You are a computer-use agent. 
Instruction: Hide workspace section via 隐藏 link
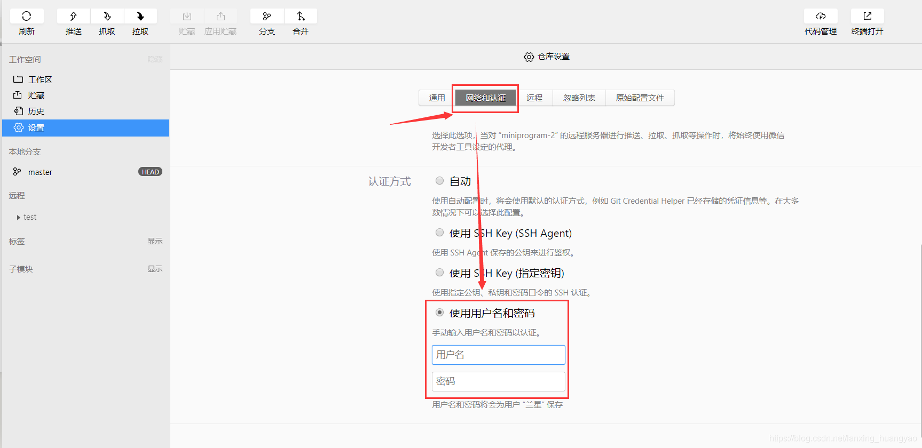pos(155,59)
